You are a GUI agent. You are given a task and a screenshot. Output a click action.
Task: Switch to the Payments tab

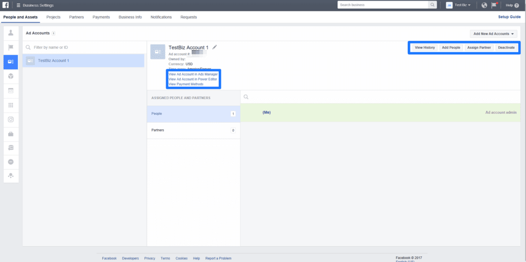coord(101,17)
